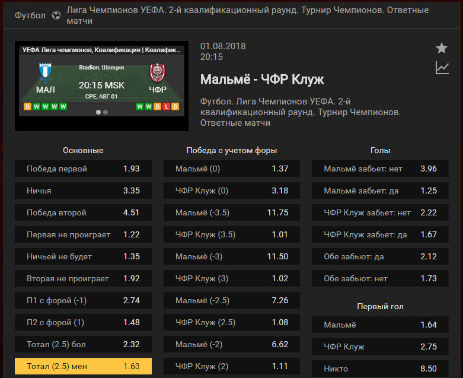Select Ничьей не будет odds 1.35
The width and height of the screenshot is (463, 378).
tap(83, 256)
